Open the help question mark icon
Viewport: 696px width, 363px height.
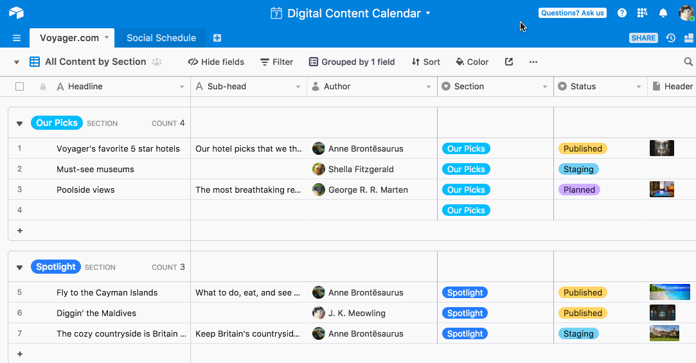(622, 13)
